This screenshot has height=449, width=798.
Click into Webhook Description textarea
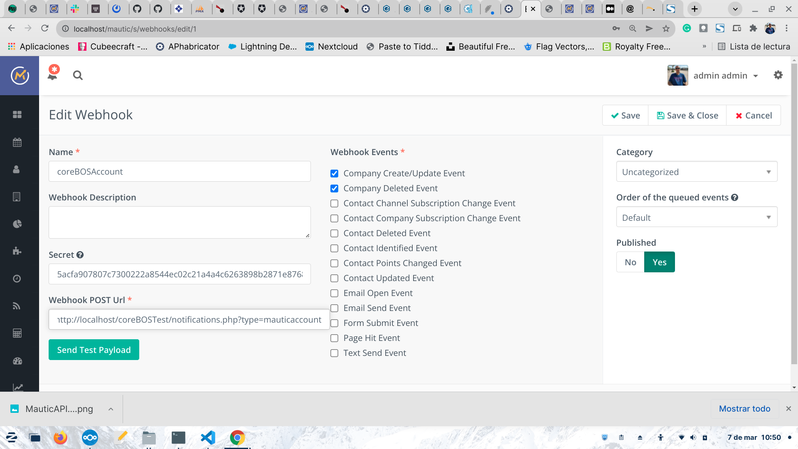point(180,222)
